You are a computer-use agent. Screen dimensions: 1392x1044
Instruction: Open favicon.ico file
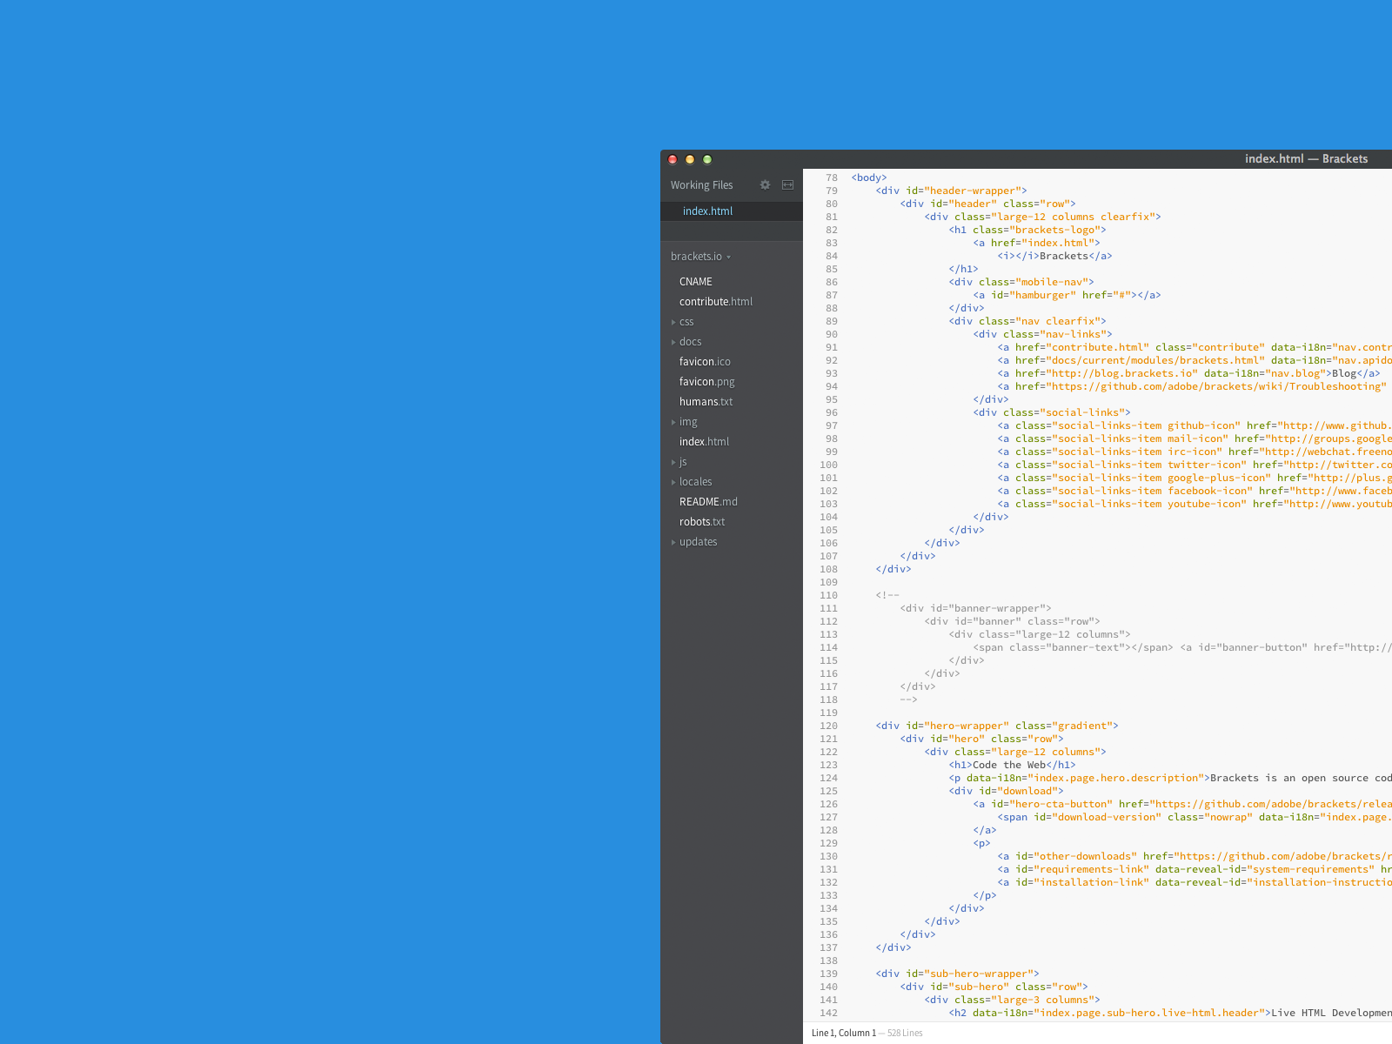point(705,362)
